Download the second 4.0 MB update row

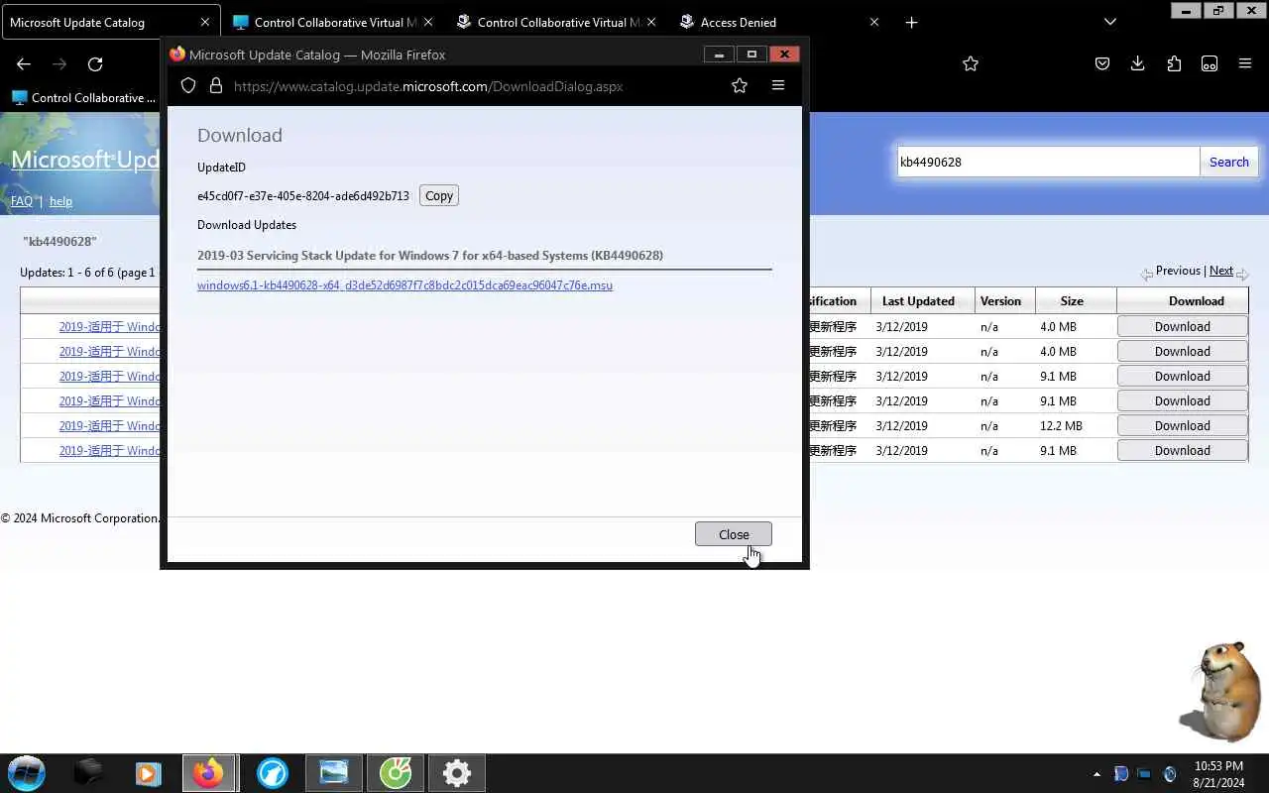click(1182, 351)
